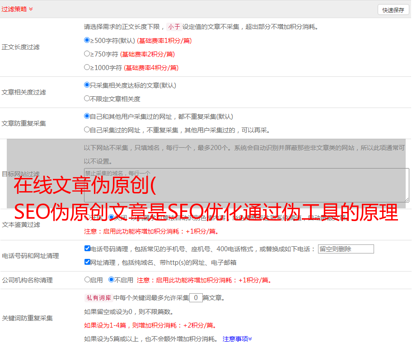Screen dimensions: 412x347
Task: Click the 文本鉴黄过滤 row label
Action: click(21, 225)
